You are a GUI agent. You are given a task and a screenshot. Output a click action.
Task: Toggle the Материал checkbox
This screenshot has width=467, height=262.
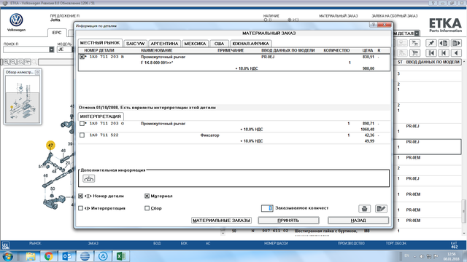(x=147, y=196)
